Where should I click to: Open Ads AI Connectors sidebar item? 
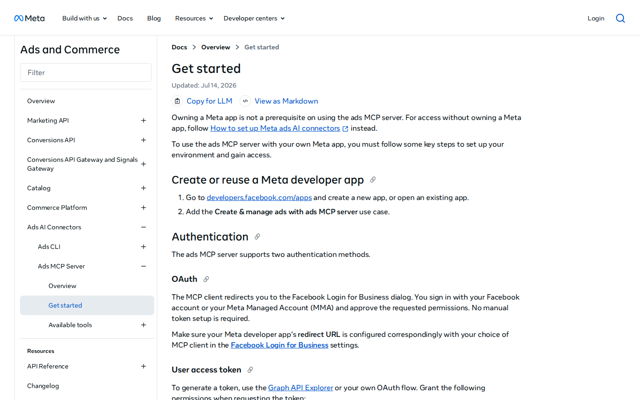pos(54,227)
